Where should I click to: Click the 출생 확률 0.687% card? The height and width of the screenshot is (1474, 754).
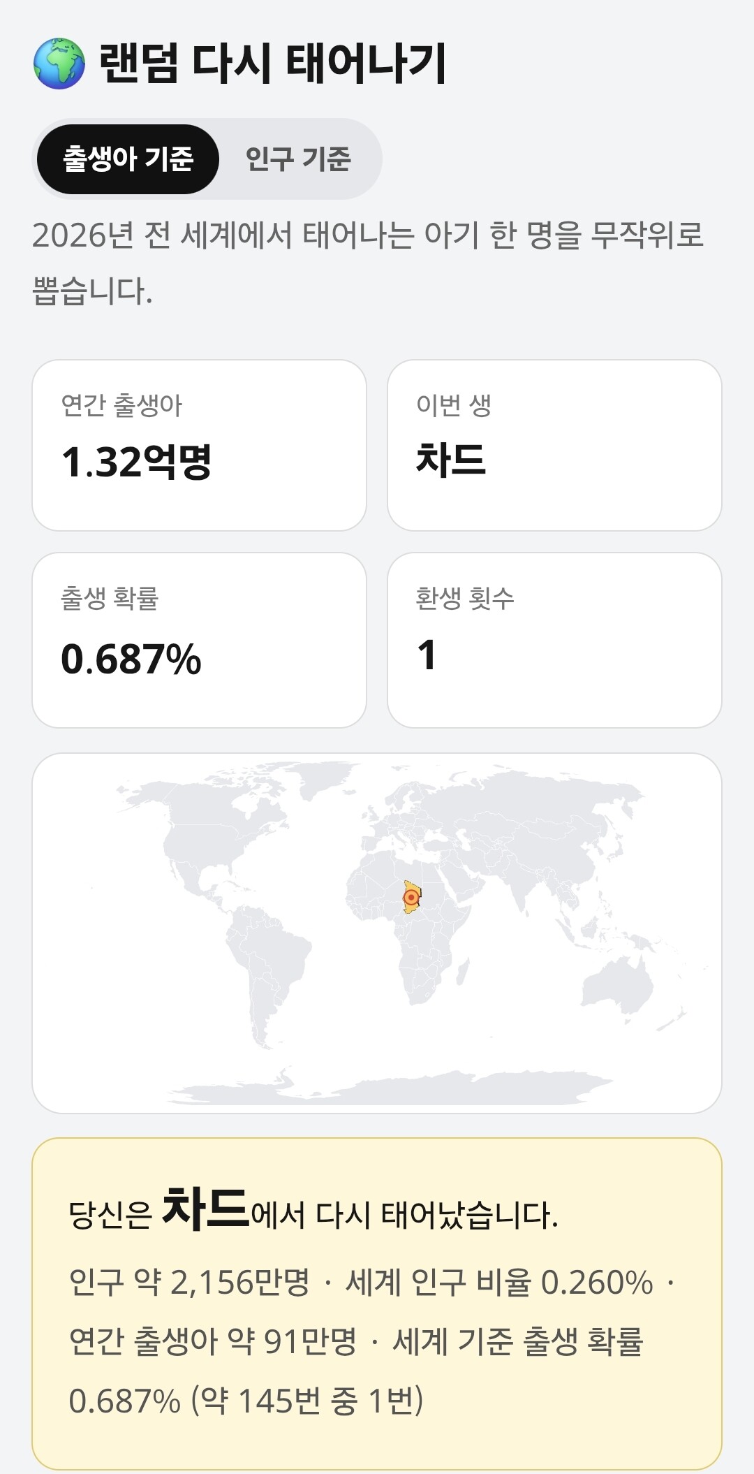pyautogui.click(x=200, y=640)
